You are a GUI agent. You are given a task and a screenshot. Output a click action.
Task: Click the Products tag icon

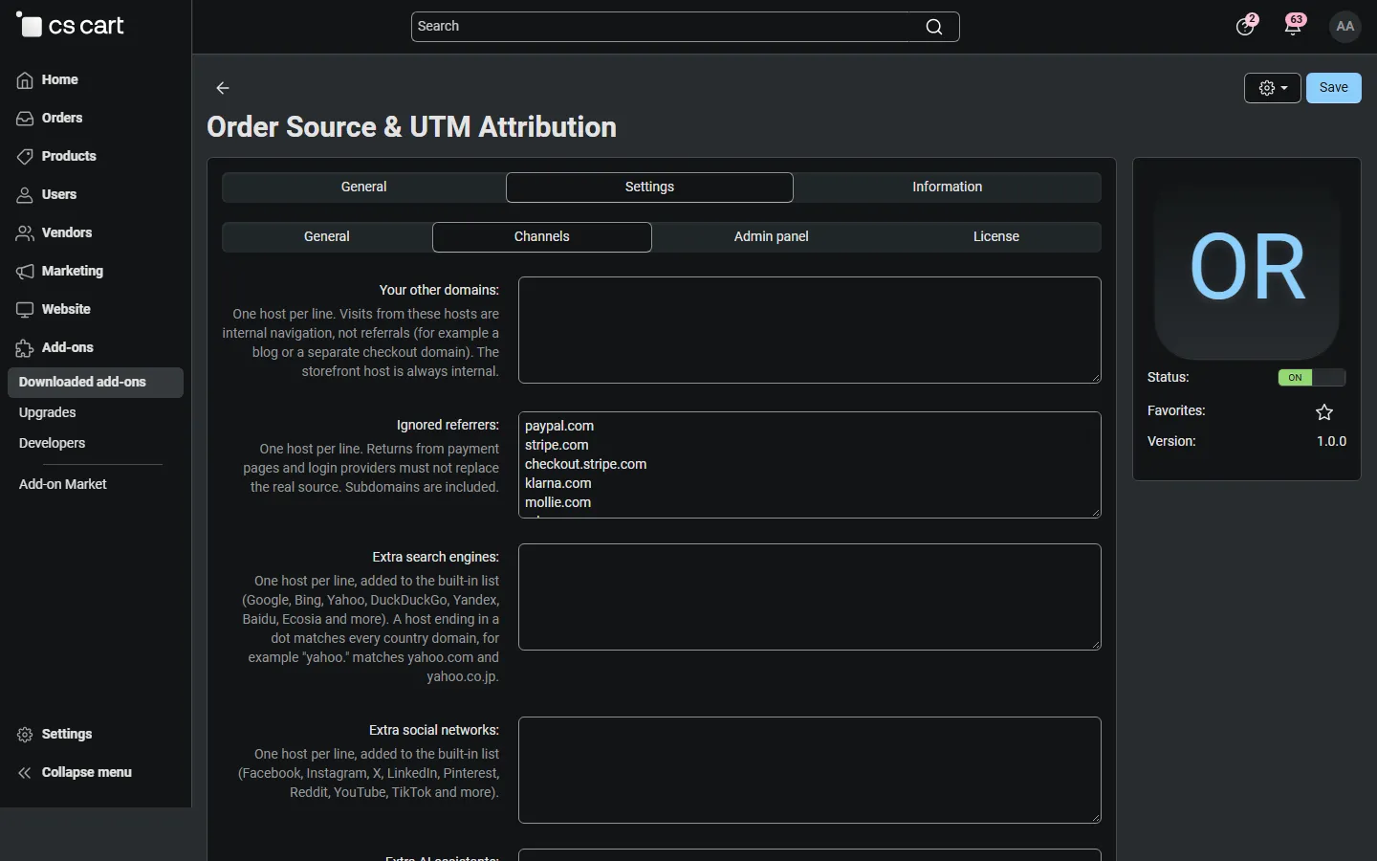[25, 157]
